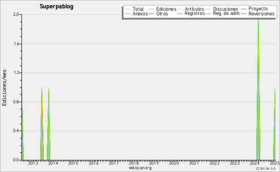The width and height of the screenshot is (280, 172).
Task: Click the 2025 peak at the chart's right edge
Action: pos(274,124)
